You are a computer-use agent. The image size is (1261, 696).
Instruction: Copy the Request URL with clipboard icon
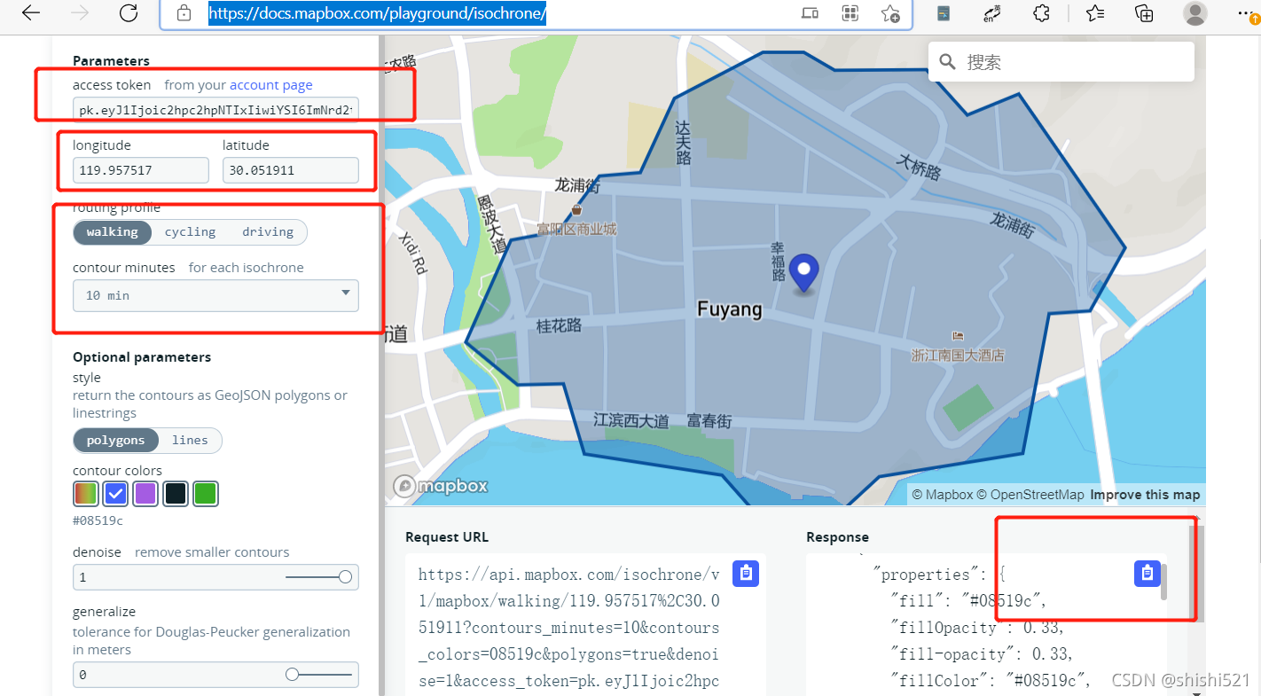coord(746,574)
